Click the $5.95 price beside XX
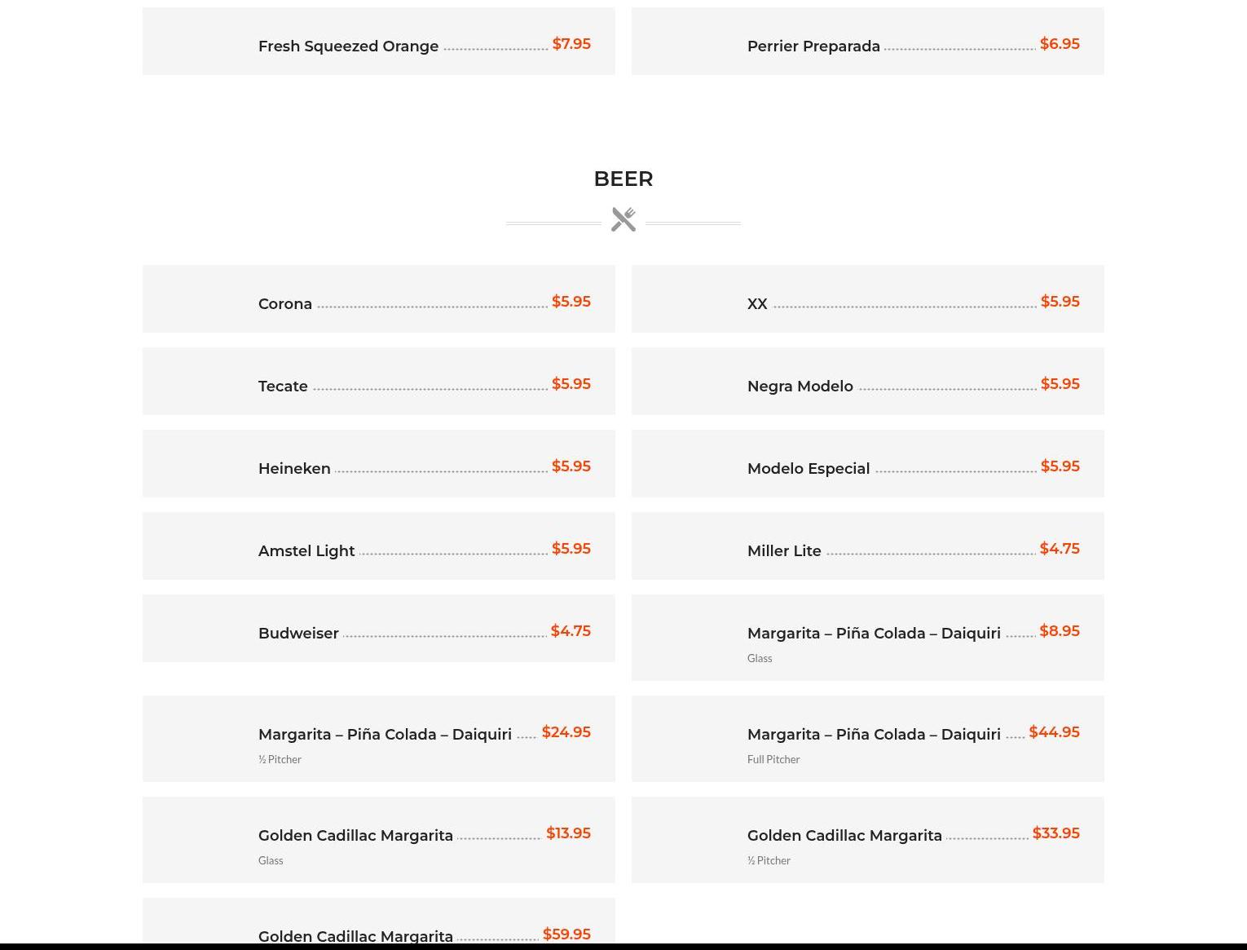Image resolution: width=1247 pixels, height=950 pixels. [1060, 302]
